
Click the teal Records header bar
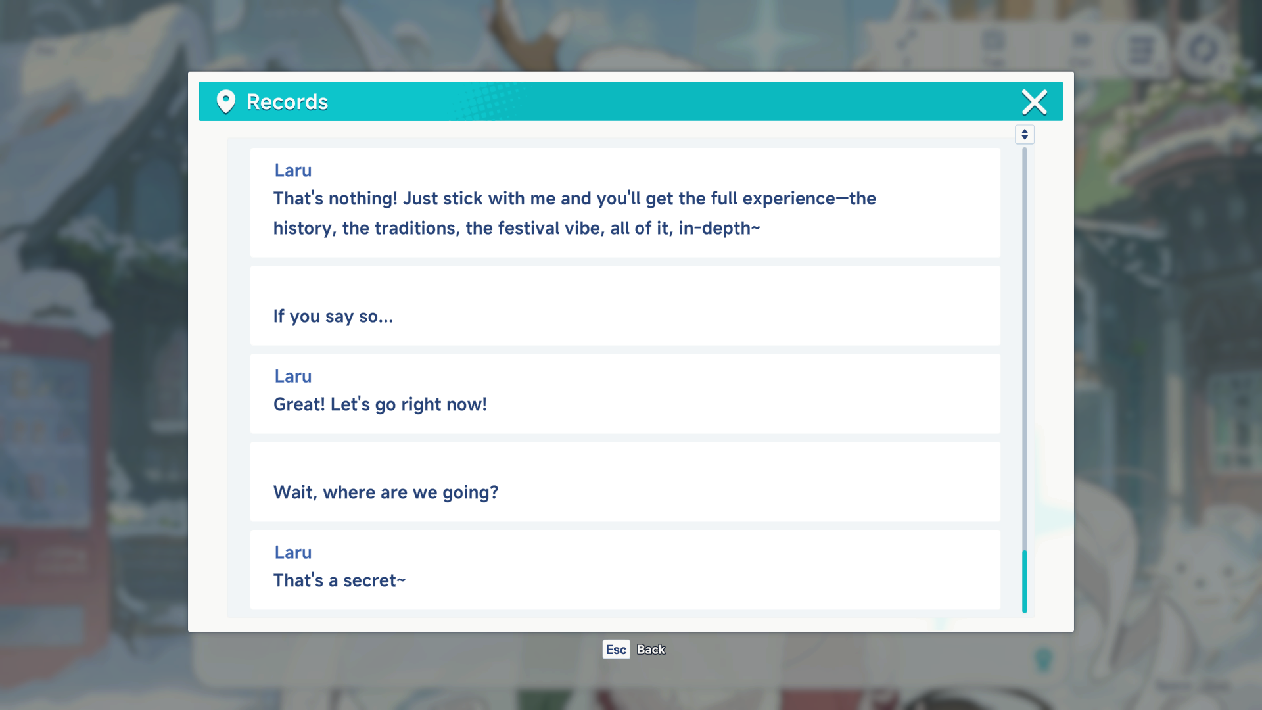(657, 102)
